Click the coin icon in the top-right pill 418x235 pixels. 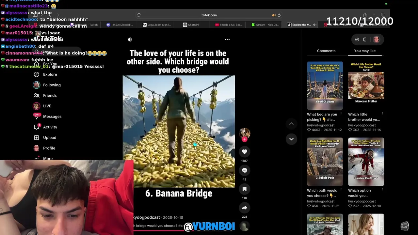coord(357,39)
